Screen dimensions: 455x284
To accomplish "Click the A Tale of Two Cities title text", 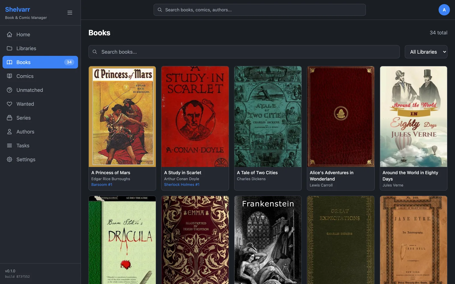I will [257, 173].
